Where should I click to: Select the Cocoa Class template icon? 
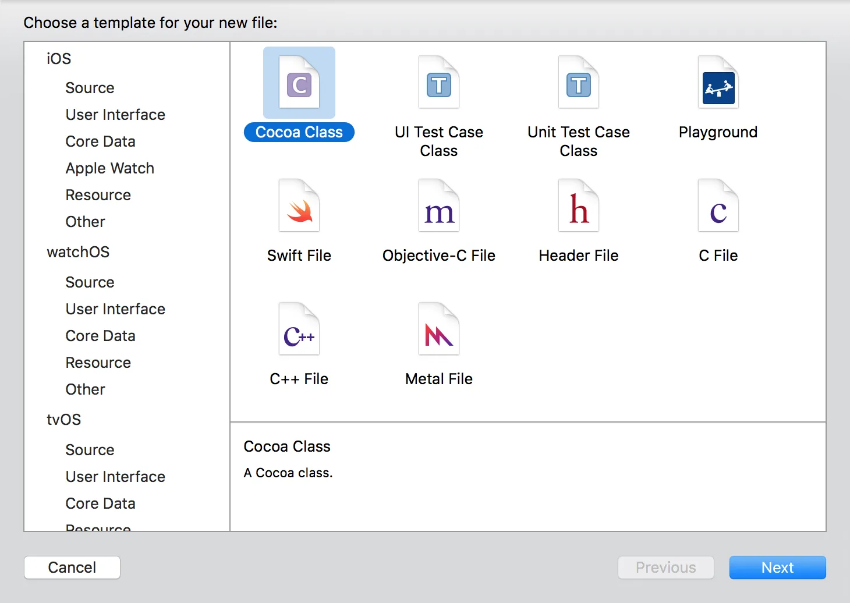[x=299, y=83]
